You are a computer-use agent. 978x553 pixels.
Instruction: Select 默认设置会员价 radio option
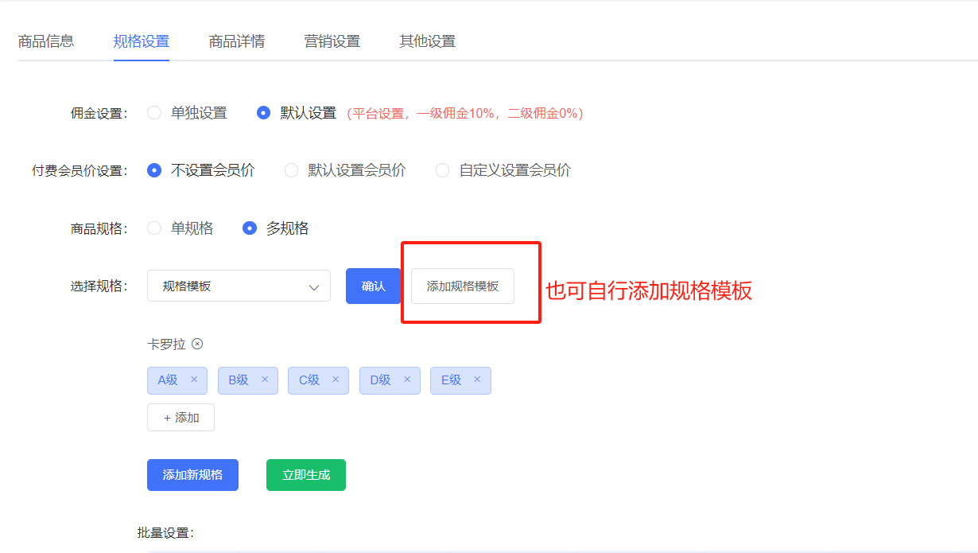[x=292, y=170]
